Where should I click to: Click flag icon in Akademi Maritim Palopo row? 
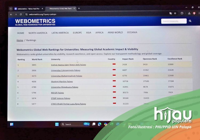click(114, 81)
